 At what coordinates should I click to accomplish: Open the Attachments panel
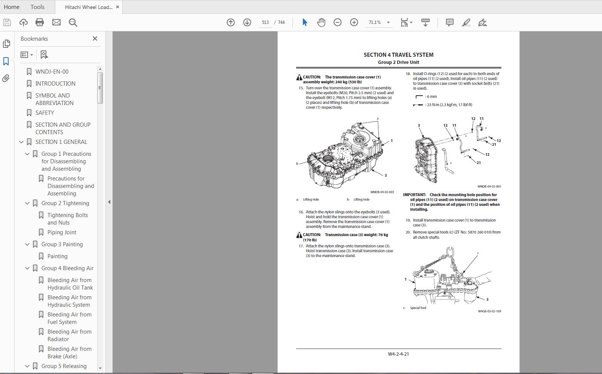6,78
